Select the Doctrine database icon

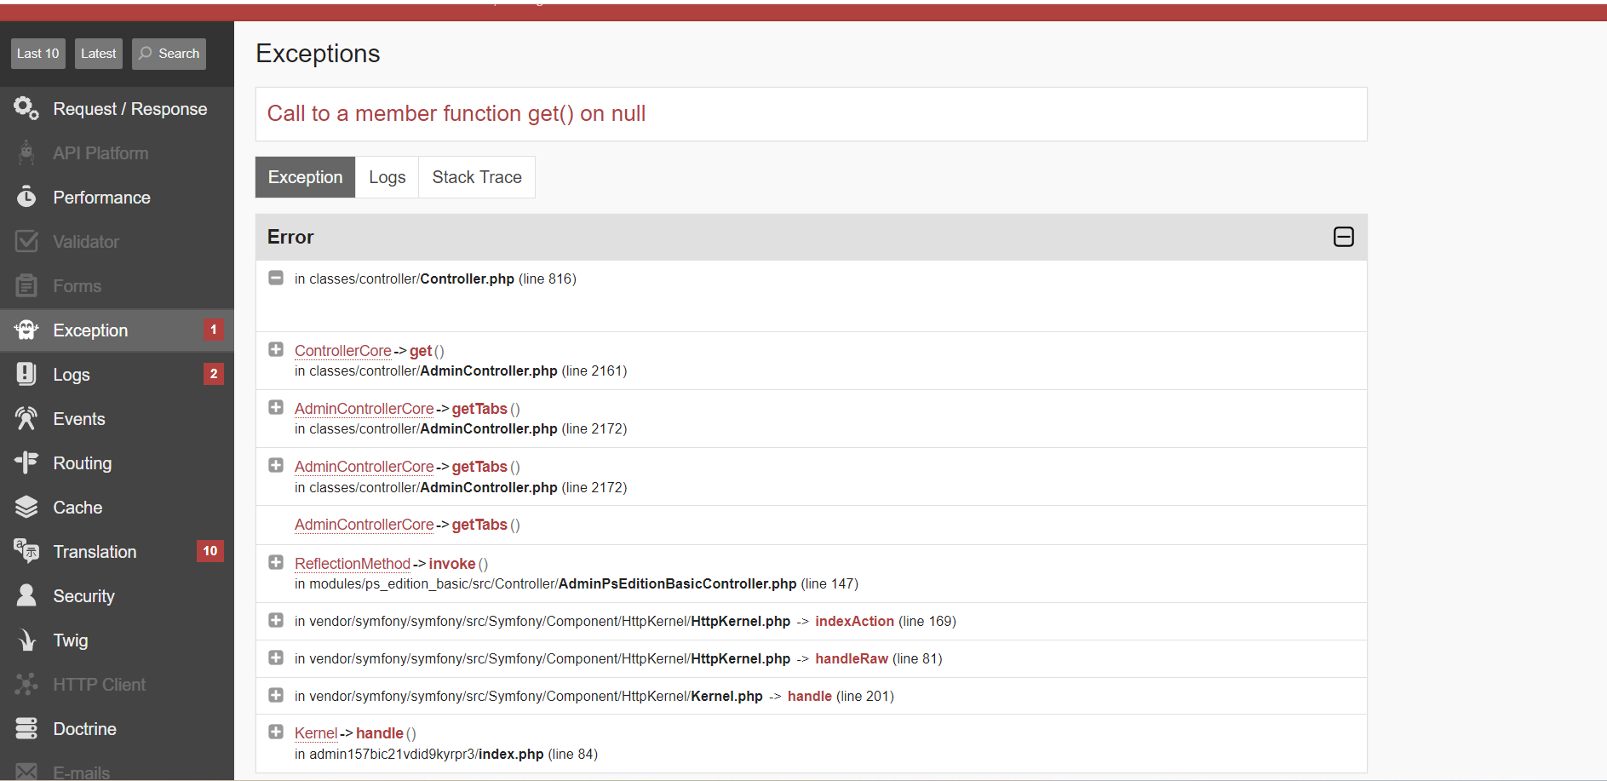coord(26,728)
